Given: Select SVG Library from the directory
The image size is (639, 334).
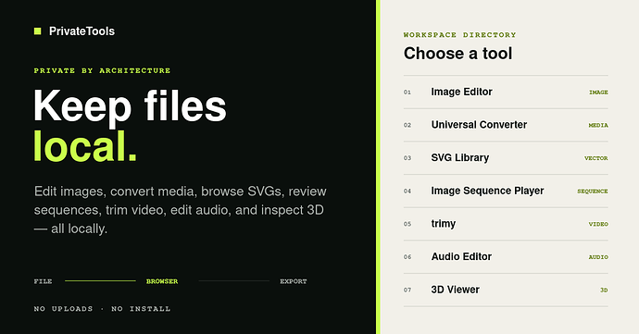Looking at the screenshot, I should pyautogui.click(x=506, y=158).
